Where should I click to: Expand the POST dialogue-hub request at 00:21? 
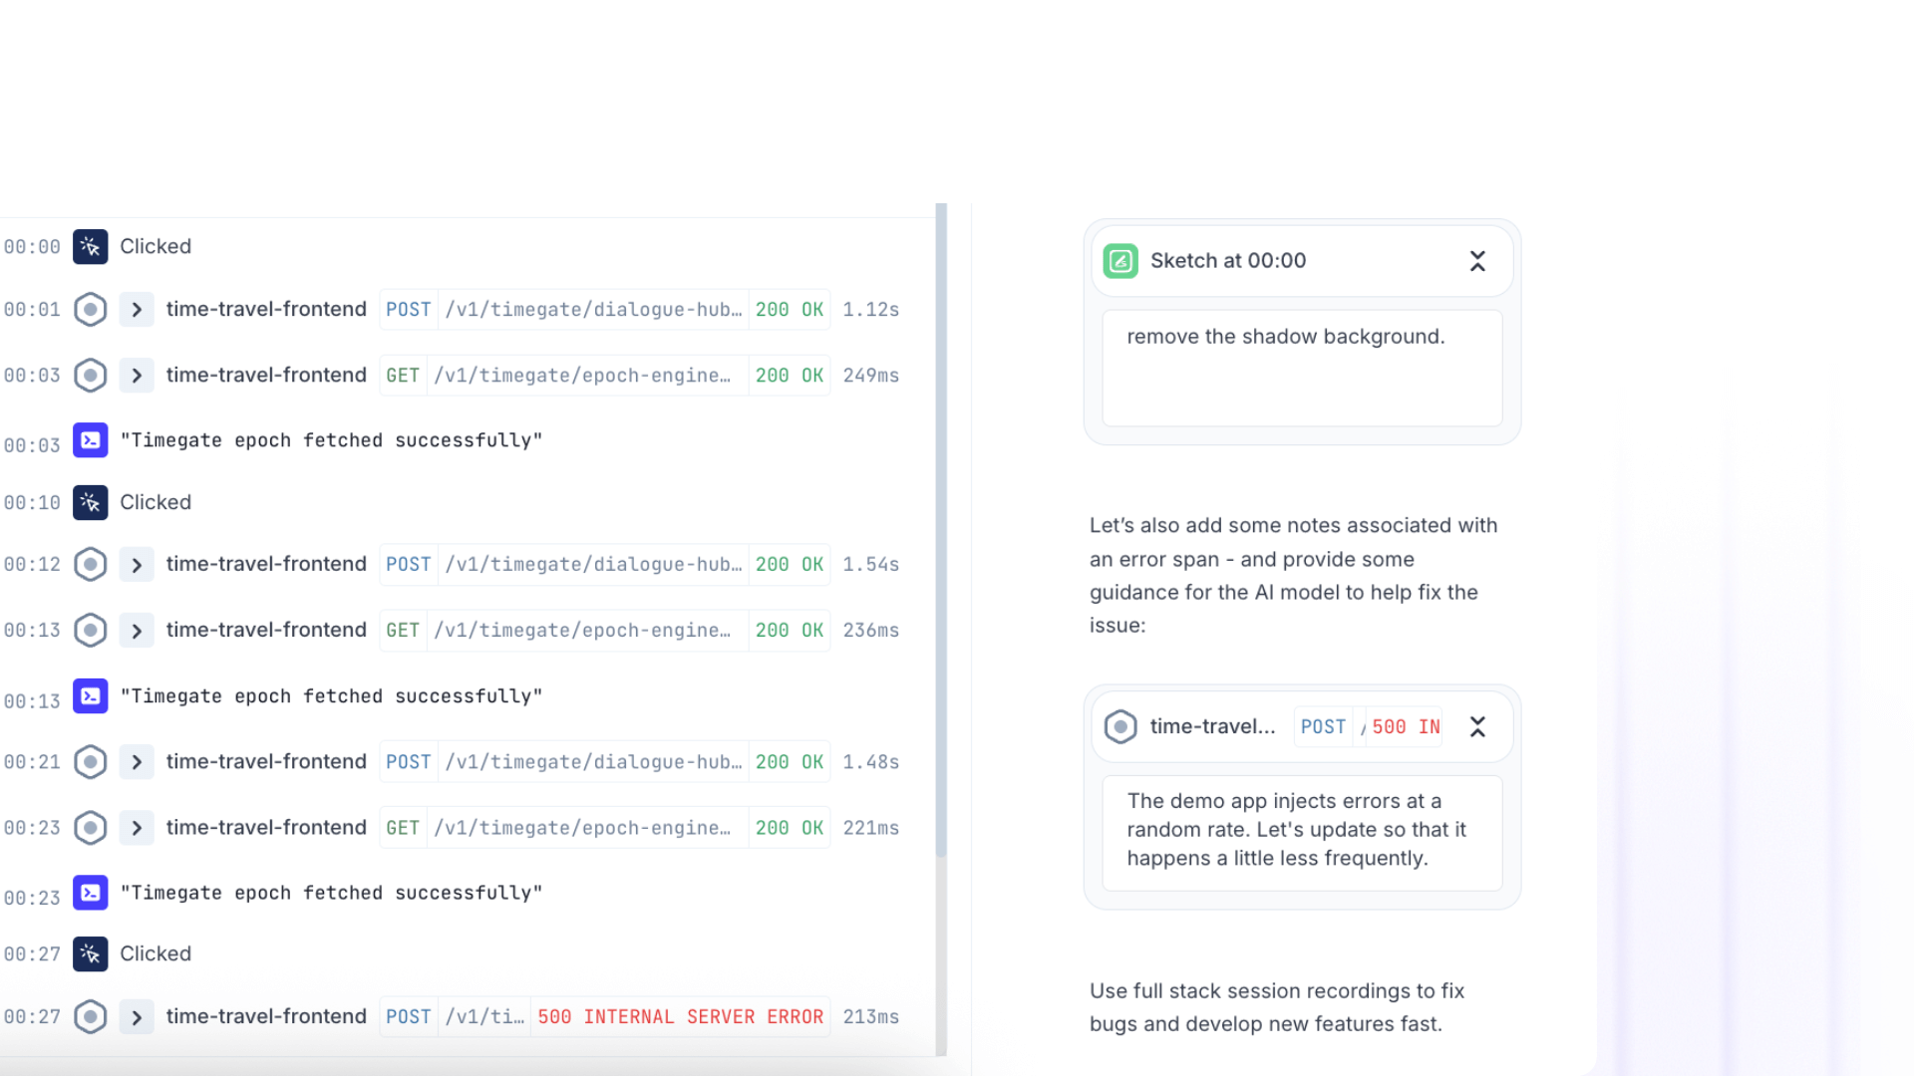(x=137, y=761)
